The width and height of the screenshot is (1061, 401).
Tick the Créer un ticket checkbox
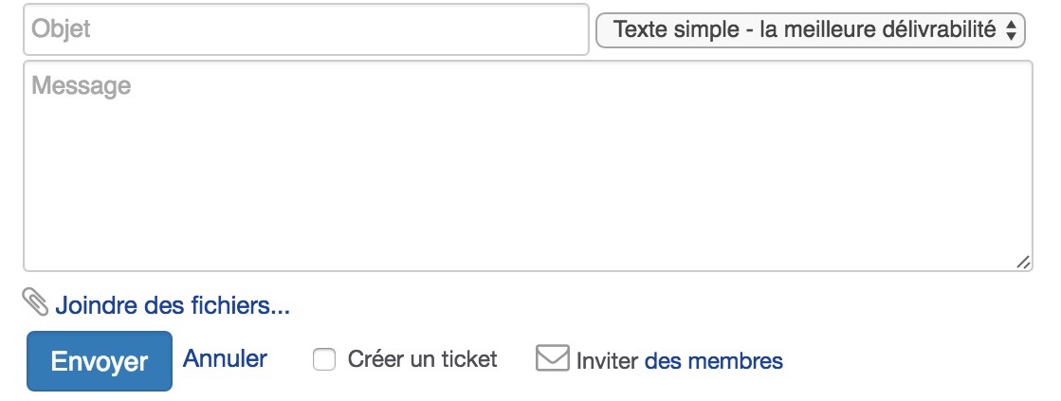(x=324, y=359)
